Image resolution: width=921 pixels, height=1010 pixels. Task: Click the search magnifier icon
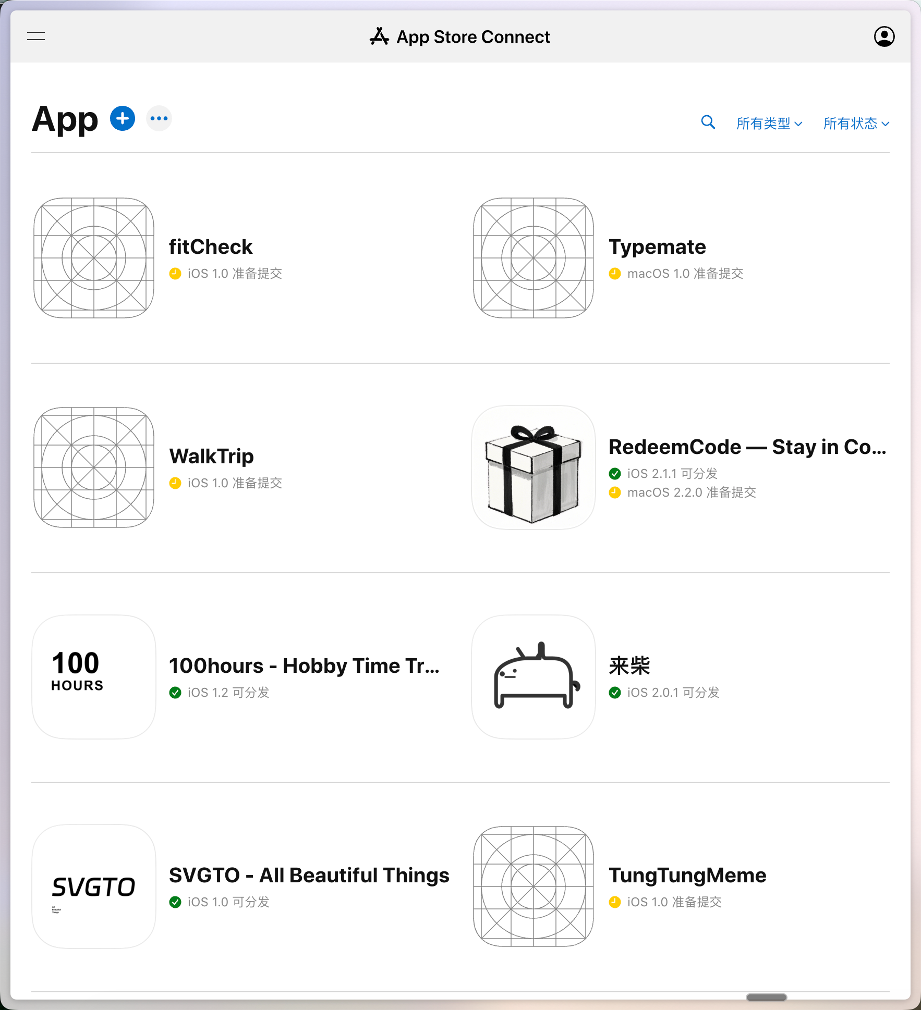[708, 122]
